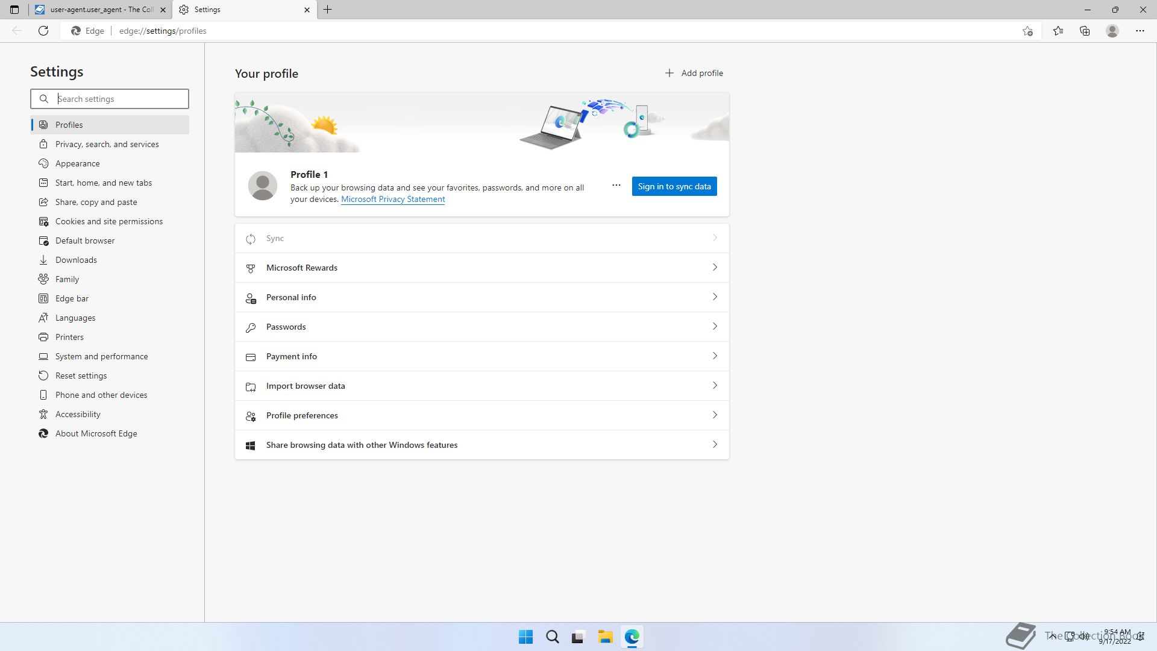Click the Windows logo share browsing icon
The height and width of the screenshot is (651, 1157).
[x=251, y=445]
